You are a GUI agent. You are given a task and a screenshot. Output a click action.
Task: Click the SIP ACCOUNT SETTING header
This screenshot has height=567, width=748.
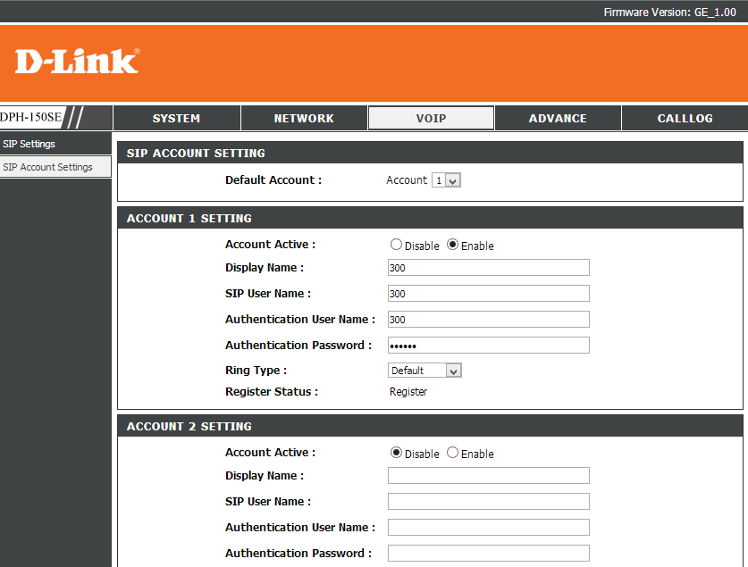pyautogui.click(x=196, y=154)
